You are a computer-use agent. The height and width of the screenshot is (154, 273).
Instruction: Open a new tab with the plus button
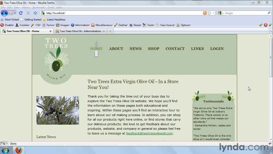tap(110, 31)
